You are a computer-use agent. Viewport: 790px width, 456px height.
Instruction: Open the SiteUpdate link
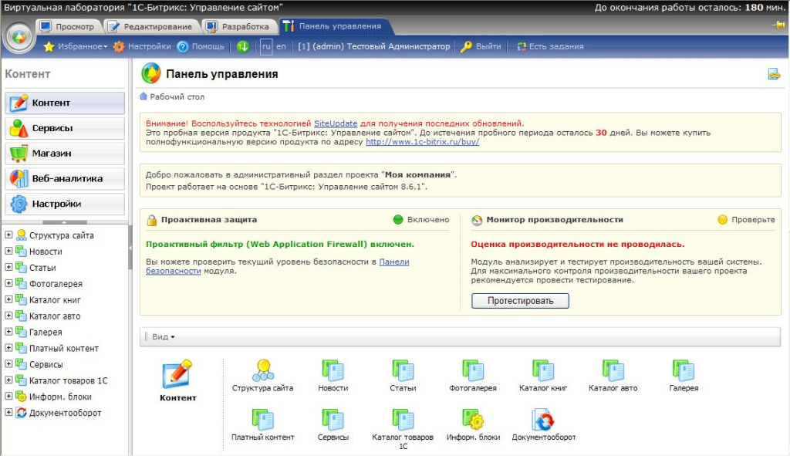point(336,123)
